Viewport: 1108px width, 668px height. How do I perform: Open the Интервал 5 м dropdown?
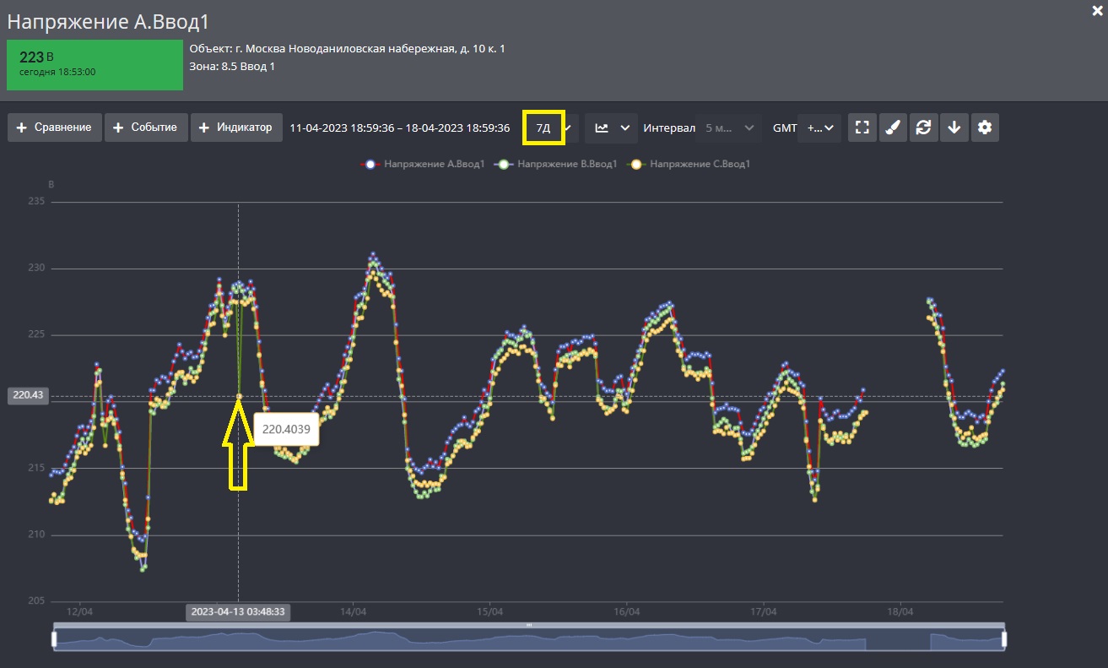[x=729, y=128]
